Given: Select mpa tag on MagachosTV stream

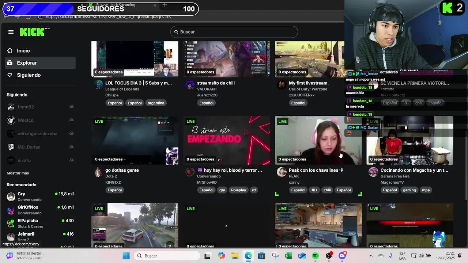Looking at the screenshot, I should click(x=426, y=190).
